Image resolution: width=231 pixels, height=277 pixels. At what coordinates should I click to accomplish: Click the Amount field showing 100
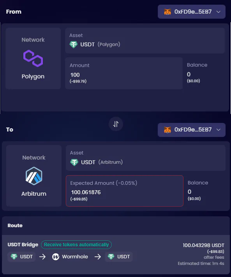click(x=124, y=73)
